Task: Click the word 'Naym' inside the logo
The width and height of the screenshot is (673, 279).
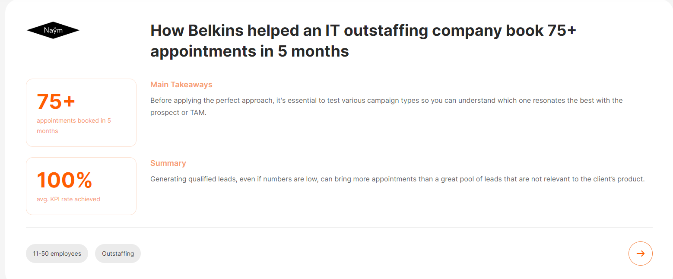Action: point(53,30)
